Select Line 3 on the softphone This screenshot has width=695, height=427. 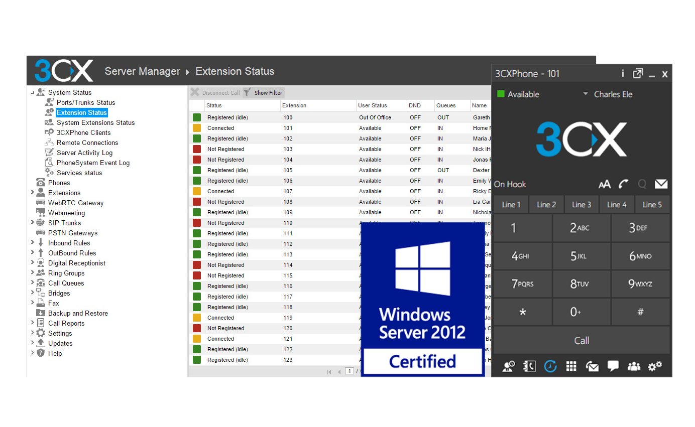tap(582, 204)
